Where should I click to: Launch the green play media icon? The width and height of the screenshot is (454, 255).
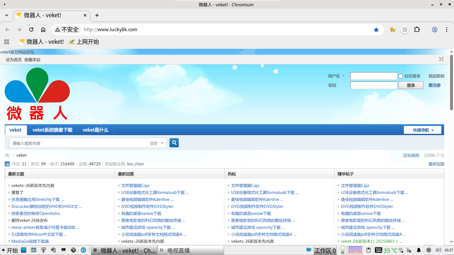(x=73, y=250)
